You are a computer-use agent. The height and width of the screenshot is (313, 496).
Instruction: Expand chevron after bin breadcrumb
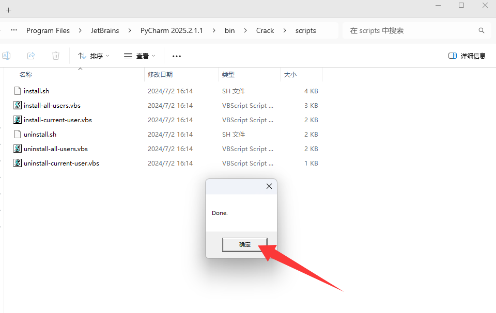[245, 30]
